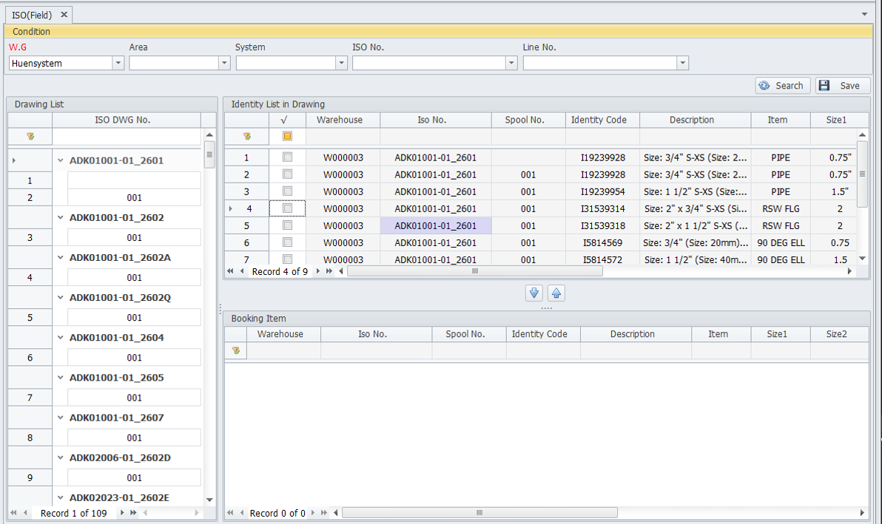Click filter icon in Booking Item filter row
This screenshot has width=882, height=524.
point(235,350)
